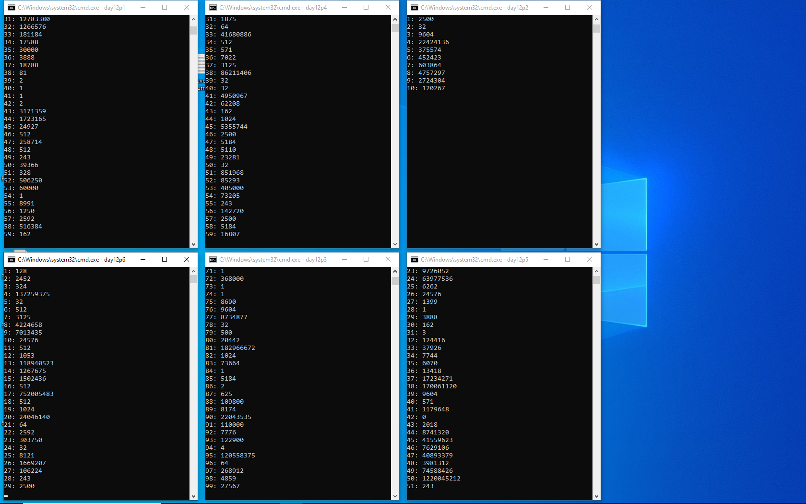
Task: Click the cmd icon in the day12p5 window
Action: pos(415,260)
